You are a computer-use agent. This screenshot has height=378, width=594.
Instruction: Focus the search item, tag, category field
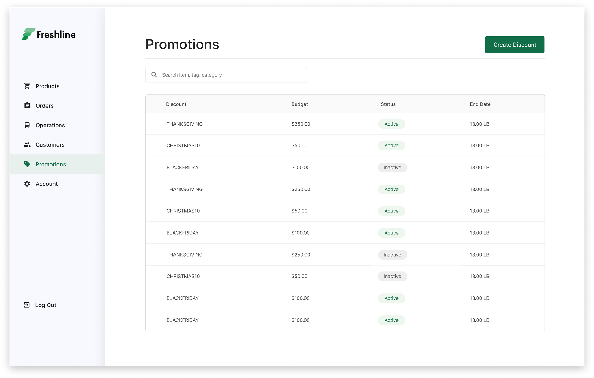[x=226, y=75]
